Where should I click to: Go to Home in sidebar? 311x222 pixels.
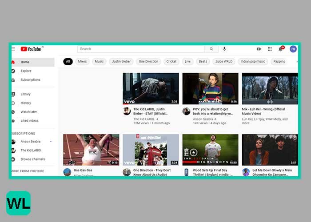[33, 62]
